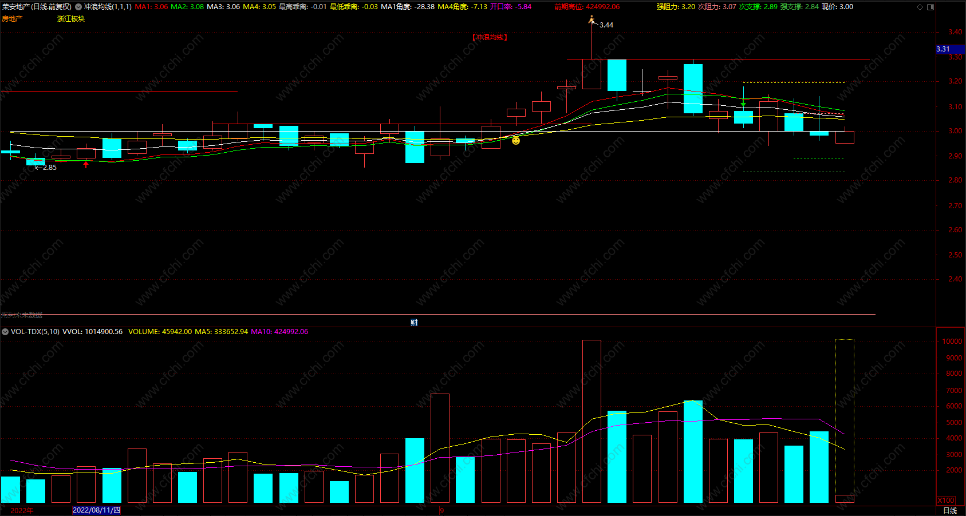Click the 2.85 low price label
The height and width of the screenshot is (516, 966).
(x=50, y=168)
